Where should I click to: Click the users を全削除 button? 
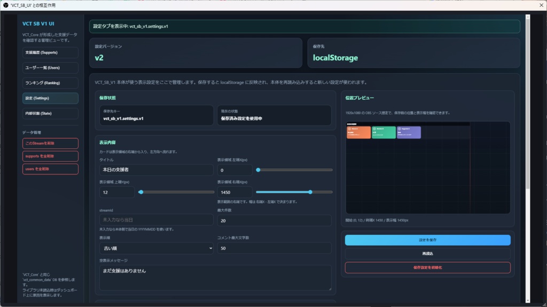(50, 169)
